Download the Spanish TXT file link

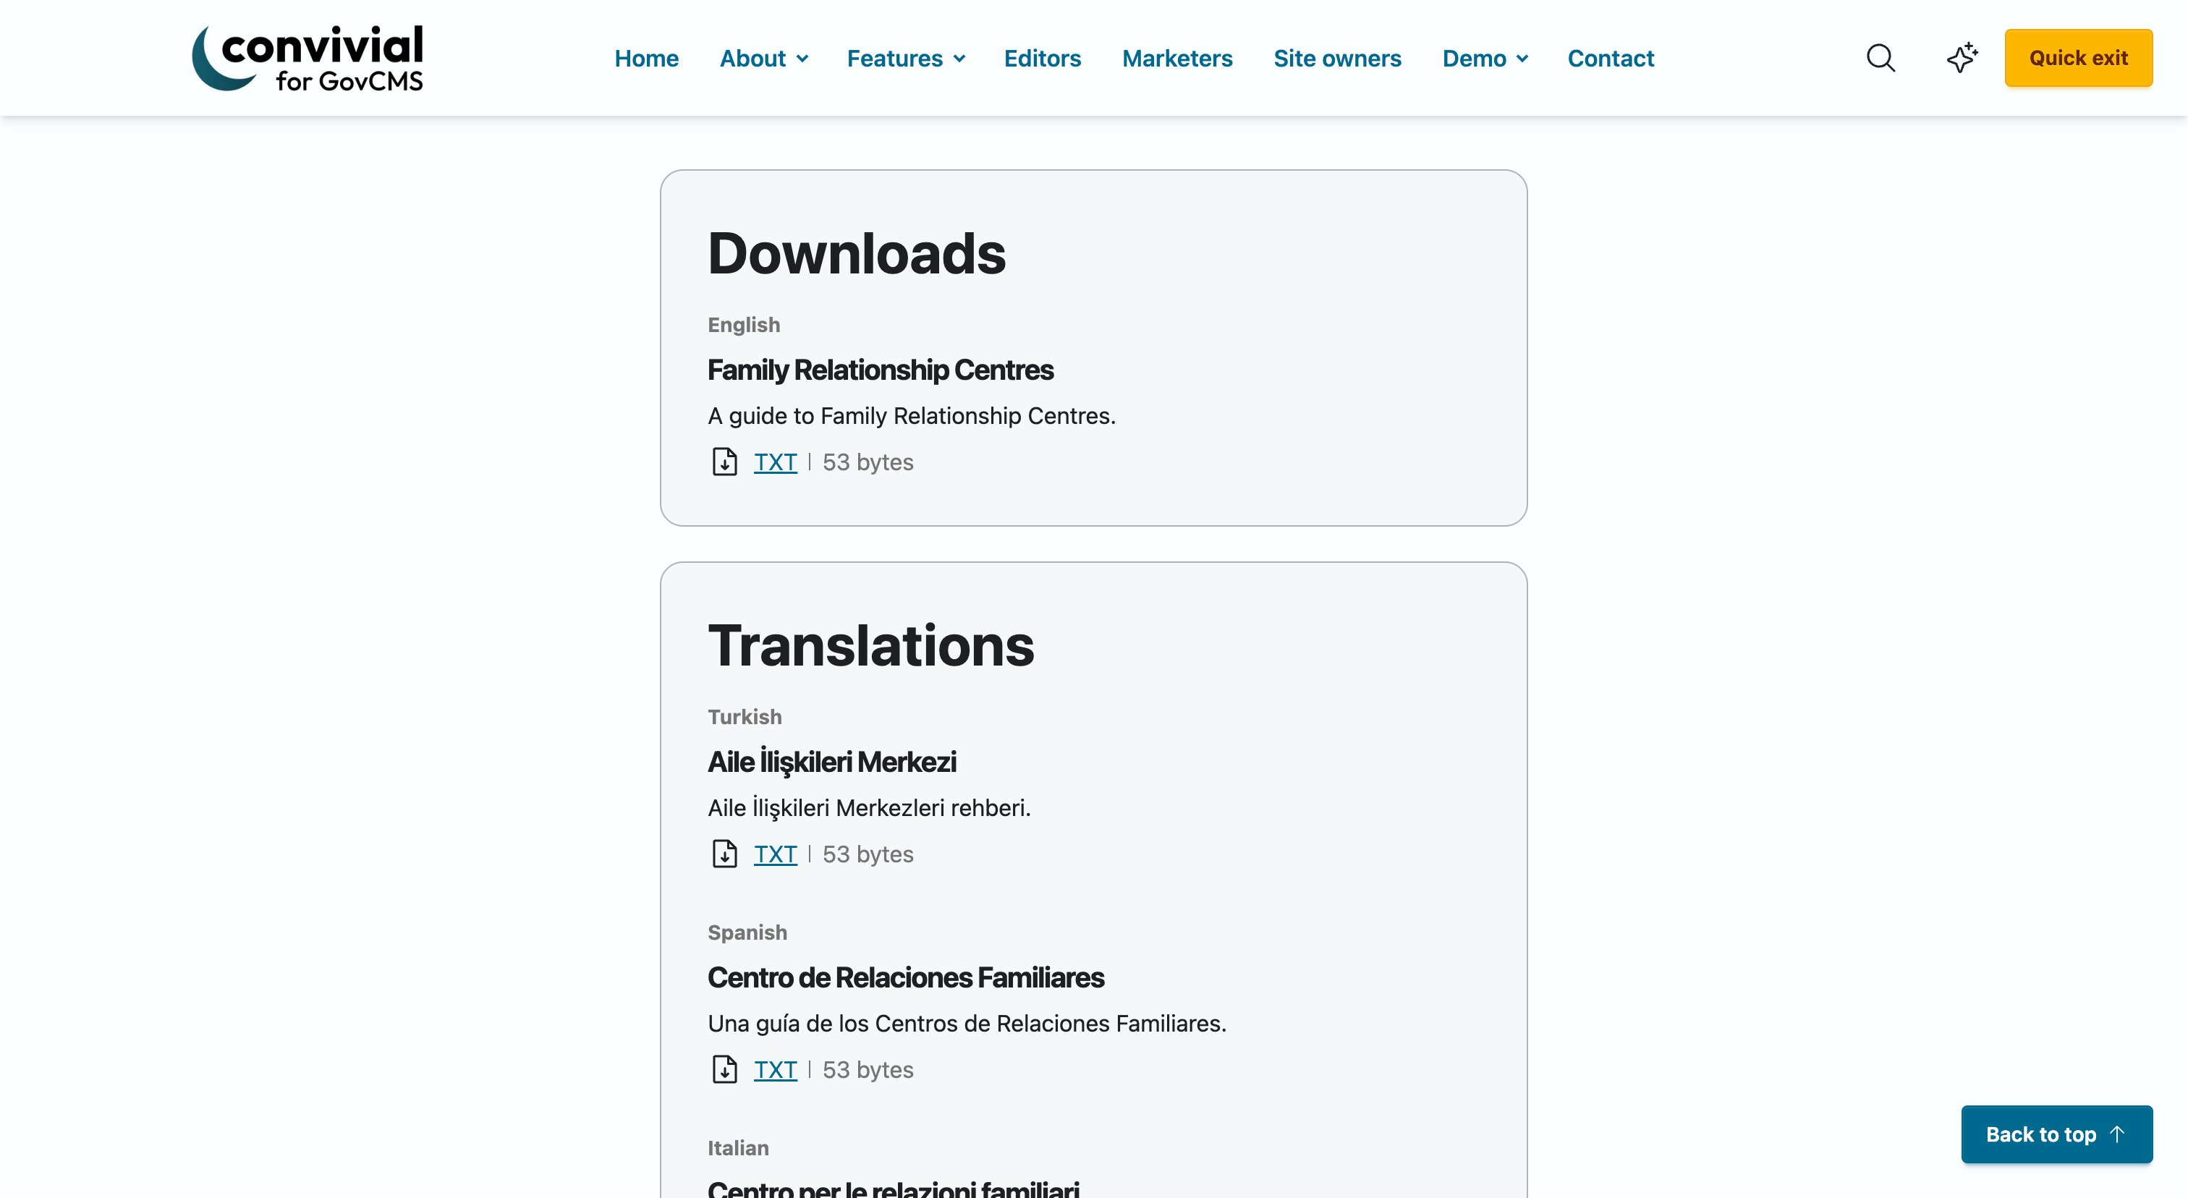pos(776,1070)
